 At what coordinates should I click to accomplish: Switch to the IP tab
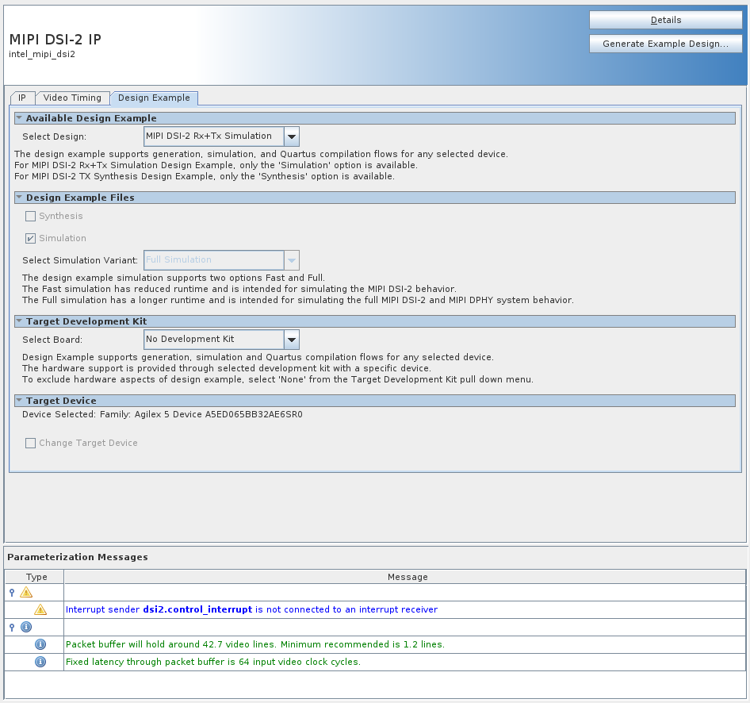(x=22, y=98)
